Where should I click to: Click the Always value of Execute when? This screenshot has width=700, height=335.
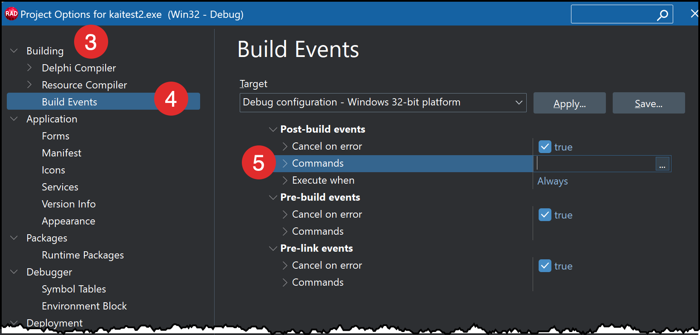pos(553,181)
